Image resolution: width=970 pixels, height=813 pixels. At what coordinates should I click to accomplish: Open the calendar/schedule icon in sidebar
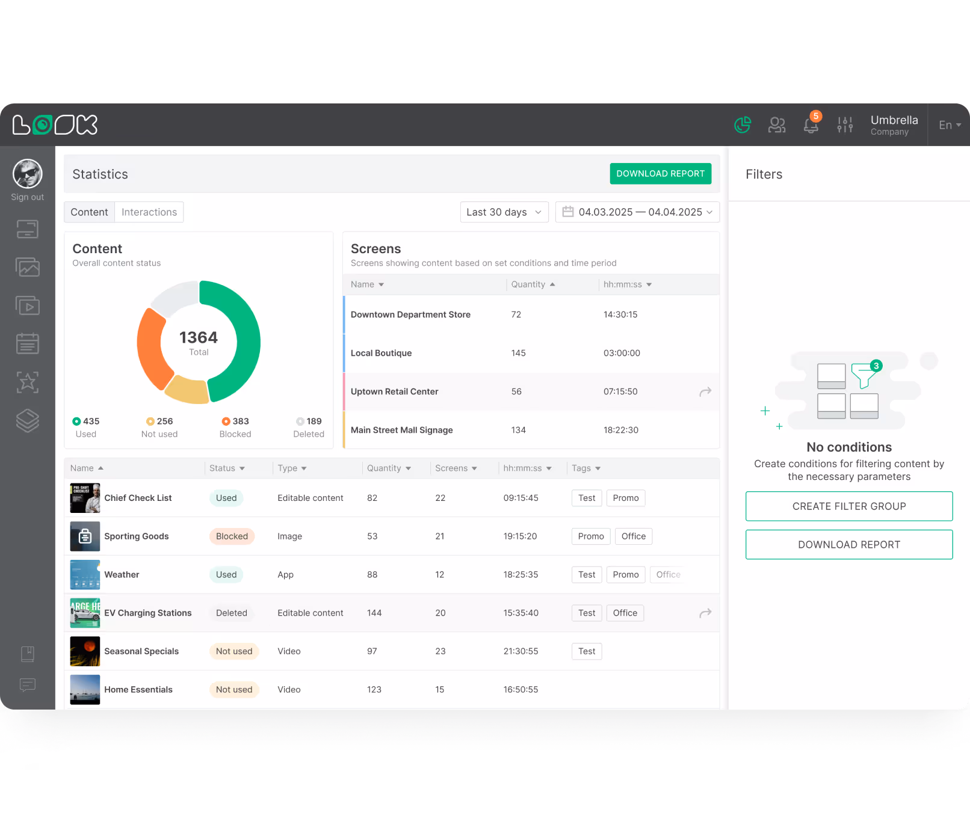pyautogui.click(x=27, y=343)
